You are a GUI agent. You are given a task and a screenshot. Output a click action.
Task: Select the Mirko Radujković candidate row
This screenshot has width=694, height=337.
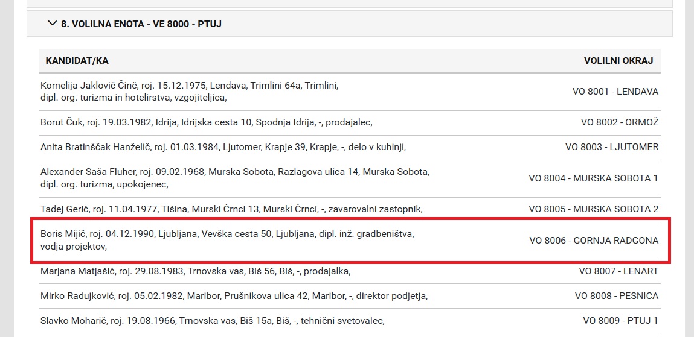[x=350, y=296]
